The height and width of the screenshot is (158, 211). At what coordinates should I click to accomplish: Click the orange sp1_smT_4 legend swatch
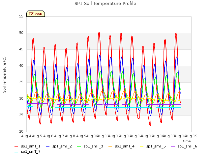(x=110, y=147)
